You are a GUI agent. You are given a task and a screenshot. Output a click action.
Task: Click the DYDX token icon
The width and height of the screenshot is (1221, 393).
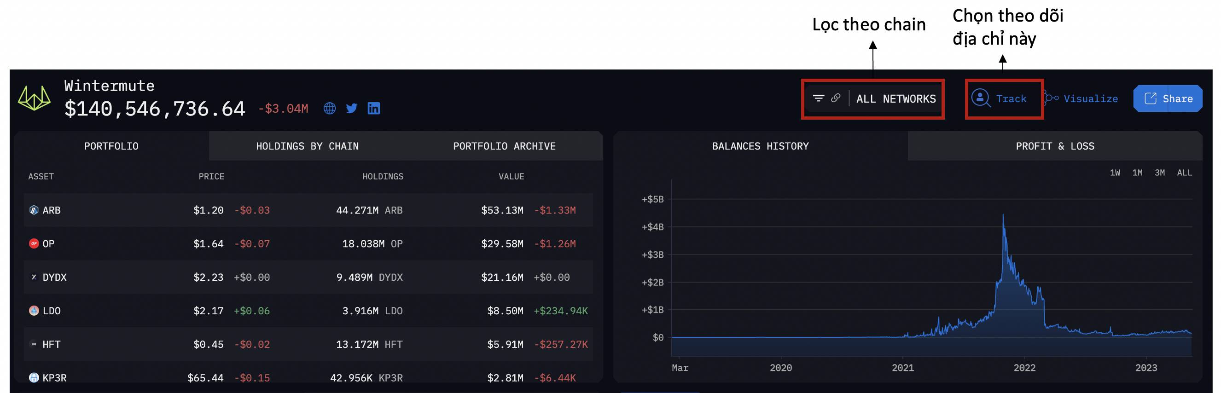pos(34,277)
